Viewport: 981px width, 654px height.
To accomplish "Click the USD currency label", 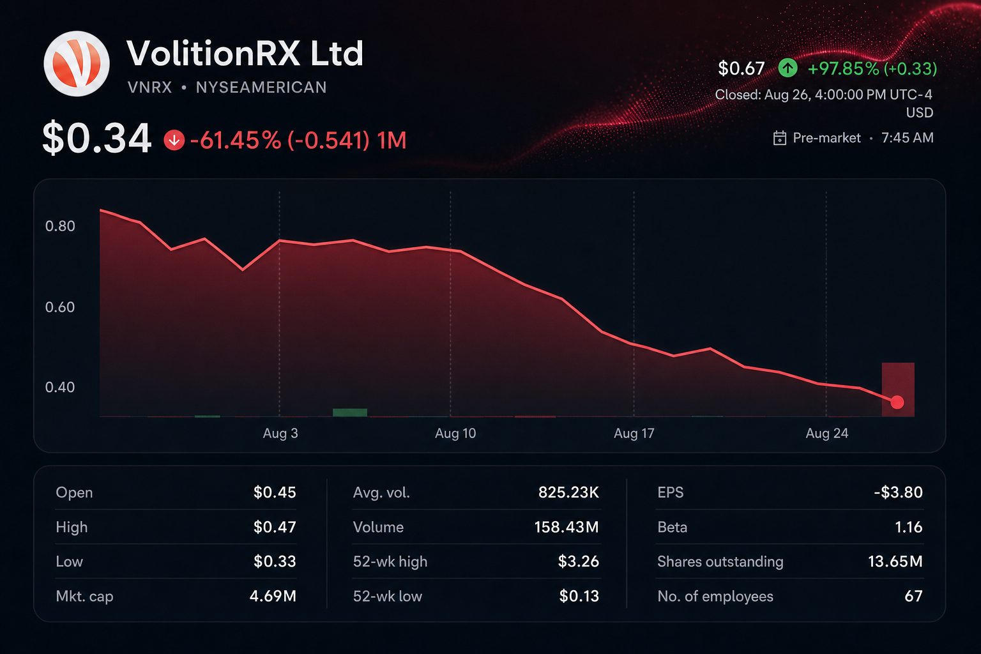I will 920,112.
